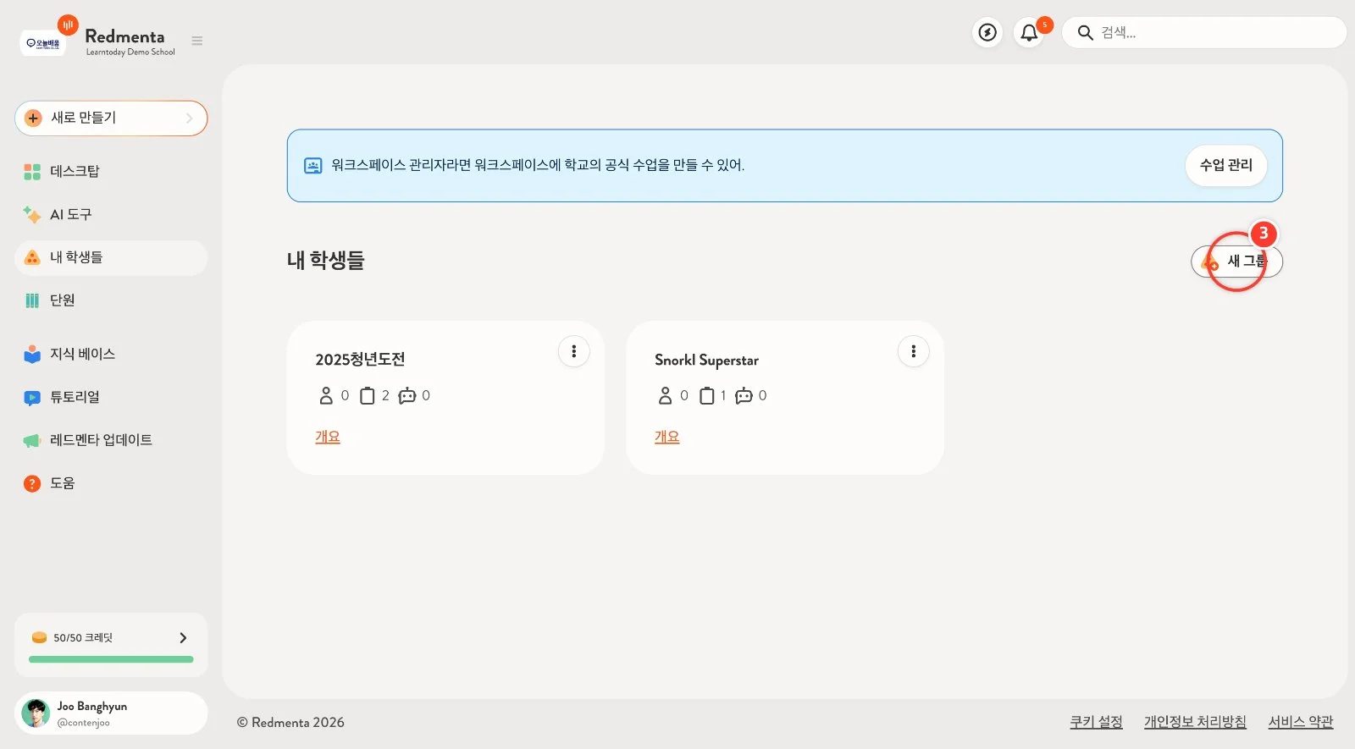Click the classroom icon in the info banner
Viewport: 1355px width, 749px height.
[x=313, y=166]
